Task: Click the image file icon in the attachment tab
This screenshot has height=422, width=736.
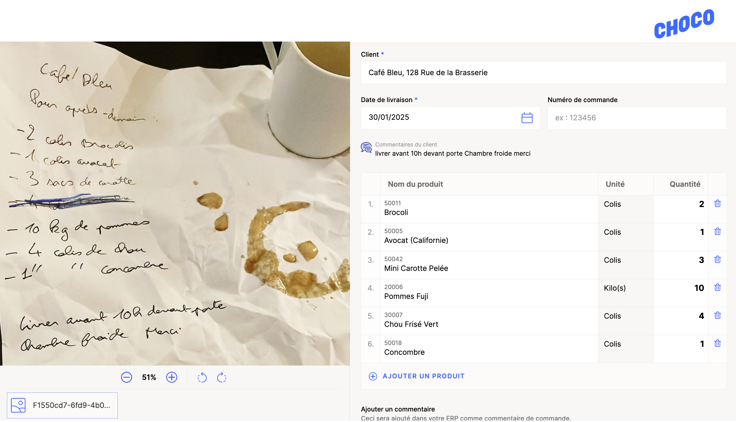Action: click(x=18, y=405)
